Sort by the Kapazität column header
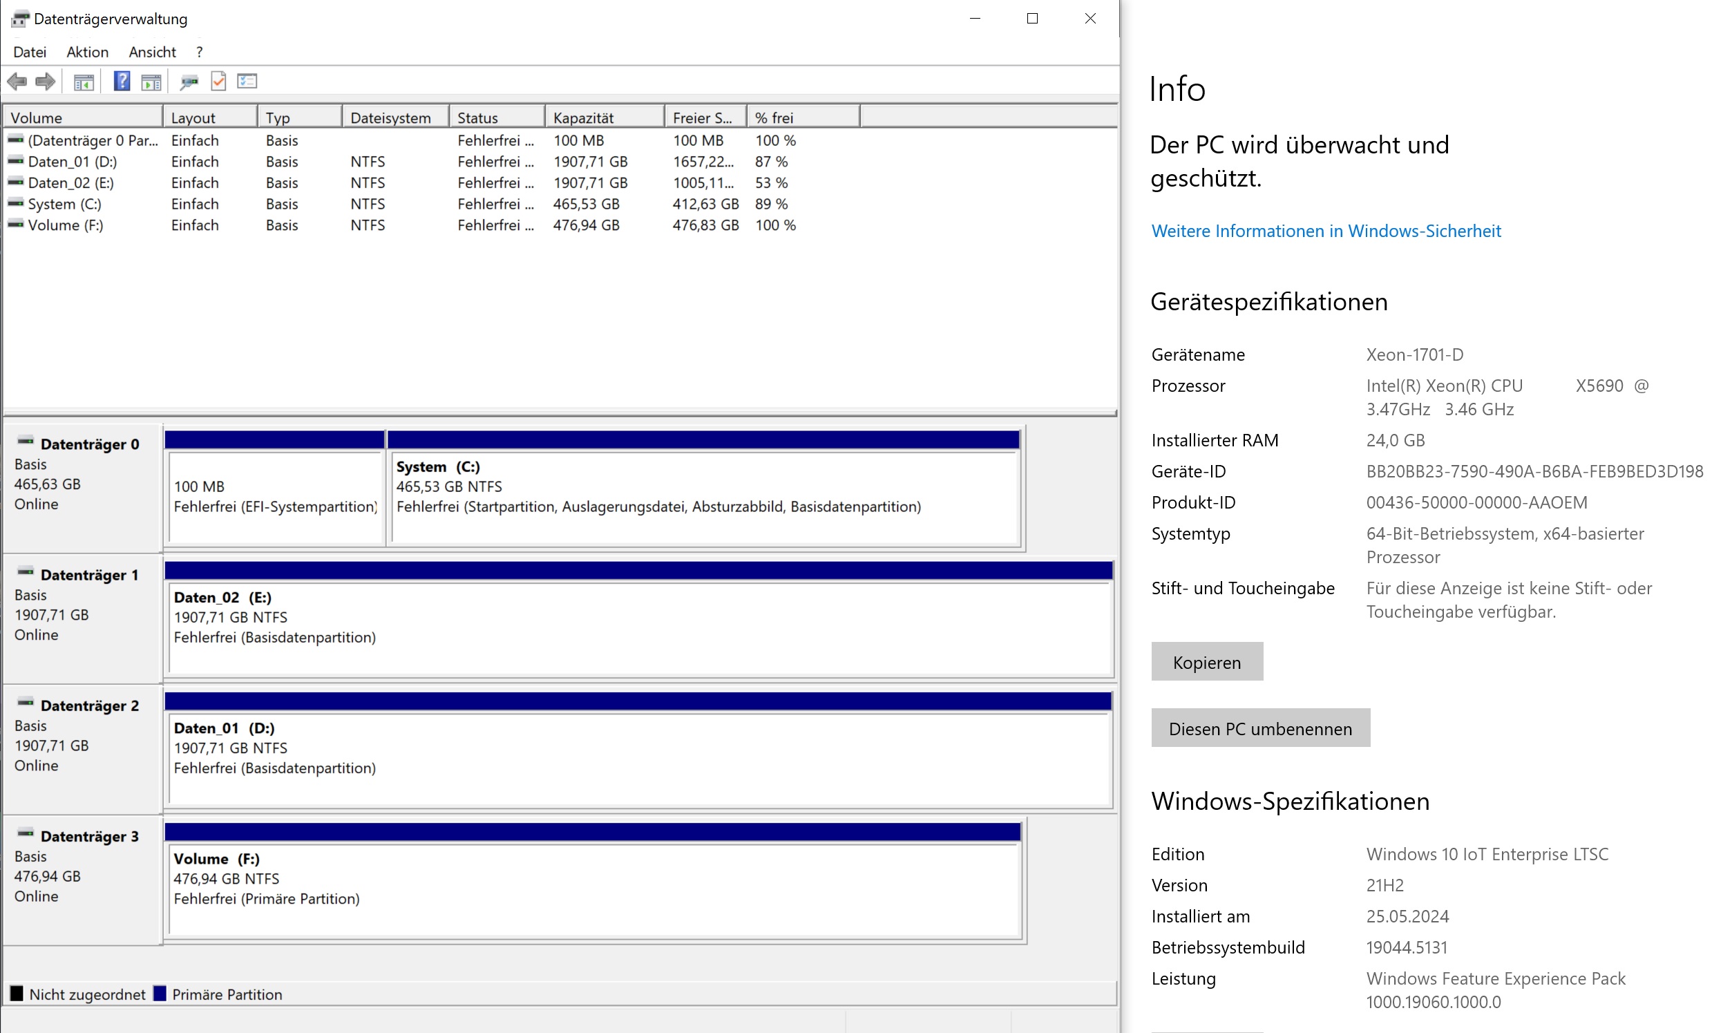 tap(605, 117)
